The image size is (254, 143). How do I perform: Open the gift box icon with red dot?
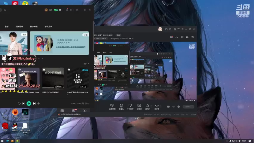171,37
